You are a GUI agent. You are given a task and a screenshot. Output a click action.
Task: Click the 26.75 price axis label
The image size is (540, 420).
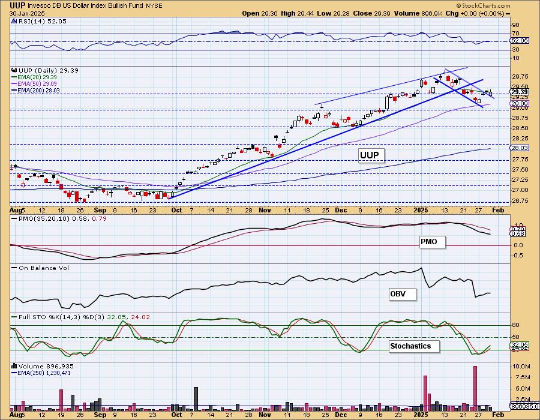(x=519, y=201)
